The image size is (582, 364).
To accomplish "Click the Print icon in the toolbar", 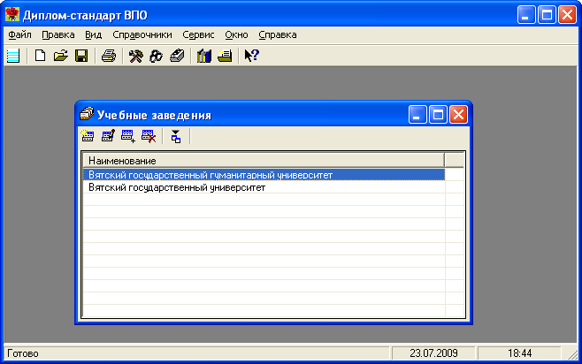I will [108, 57].
